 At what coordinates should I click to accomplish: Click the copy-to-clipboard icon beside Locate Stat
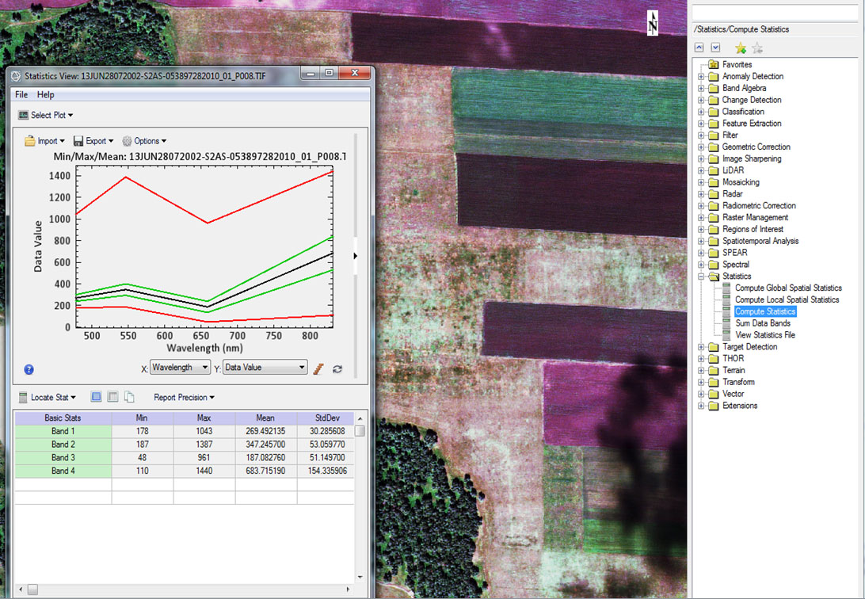(x=129, y=397)
